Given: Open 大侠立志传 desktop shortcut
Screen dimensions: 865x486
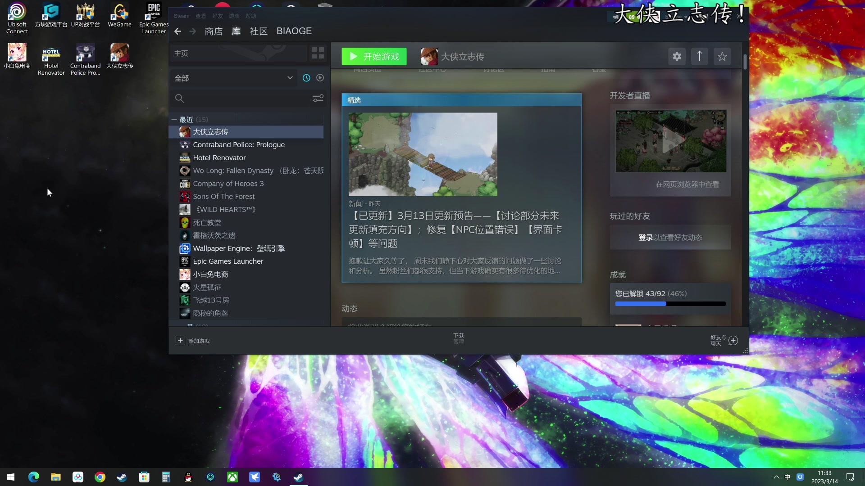Looking at the screenshot, I should [120, 56].
